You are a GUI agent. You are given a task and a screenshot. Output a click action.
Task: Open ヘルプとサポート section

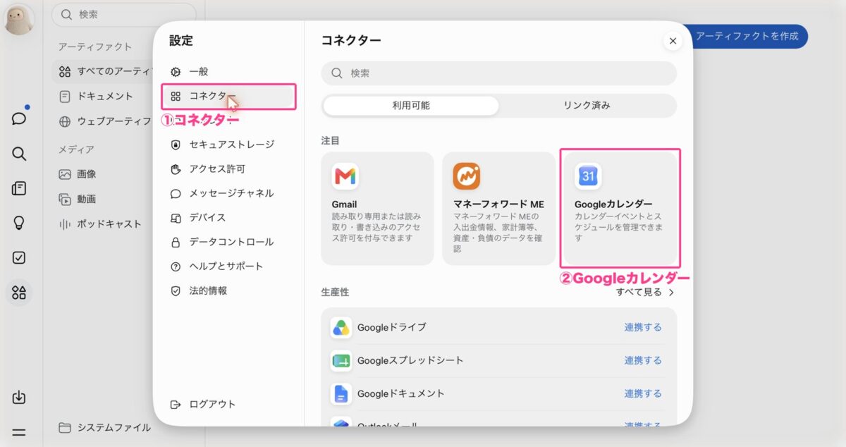(x=228, y=267)
